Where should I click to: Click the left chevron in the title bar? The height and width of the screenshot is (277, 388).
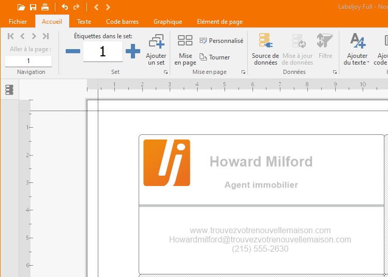point(97,7)
